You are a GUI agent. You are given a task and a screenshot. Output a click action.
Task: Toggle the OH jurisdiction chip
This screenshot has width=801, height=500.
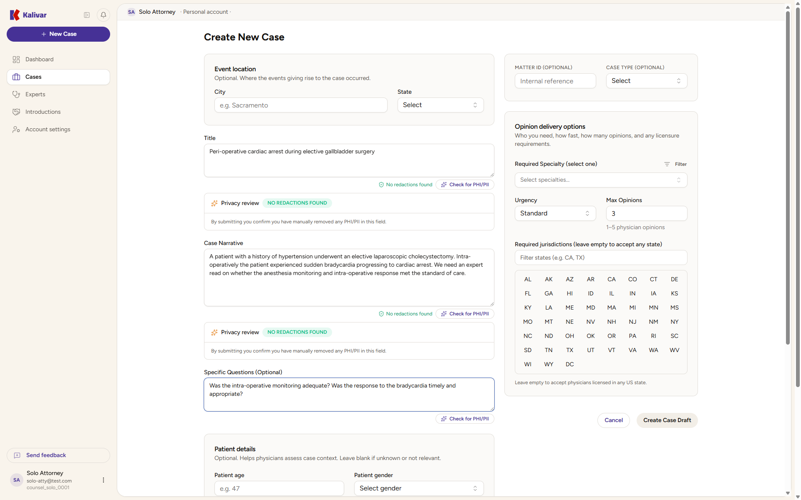[x=570, y=336]
